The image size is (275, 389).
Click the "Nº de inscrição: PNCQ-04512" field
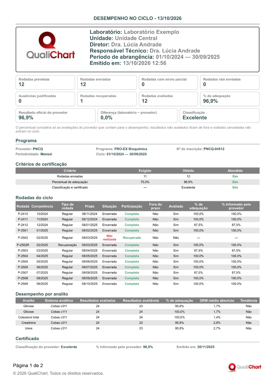pyautogui.click(x=200, y=149)
